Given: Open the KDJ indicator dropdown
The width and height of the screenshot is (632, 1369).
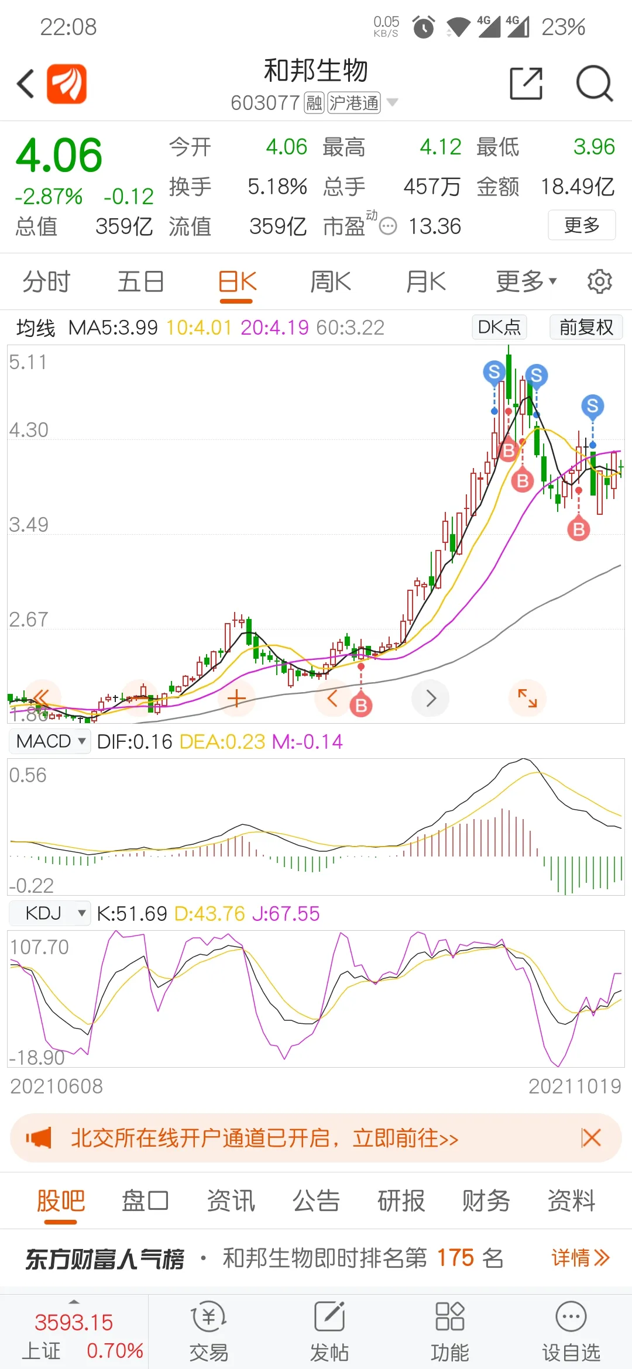Looking at the screenshot, I should pyautogui.click(x=50, y=913).
